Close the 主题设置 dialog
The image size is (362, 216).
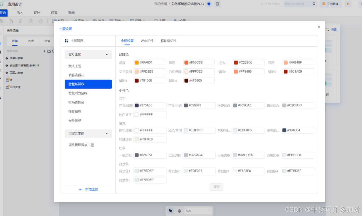[x=319, y=27]
